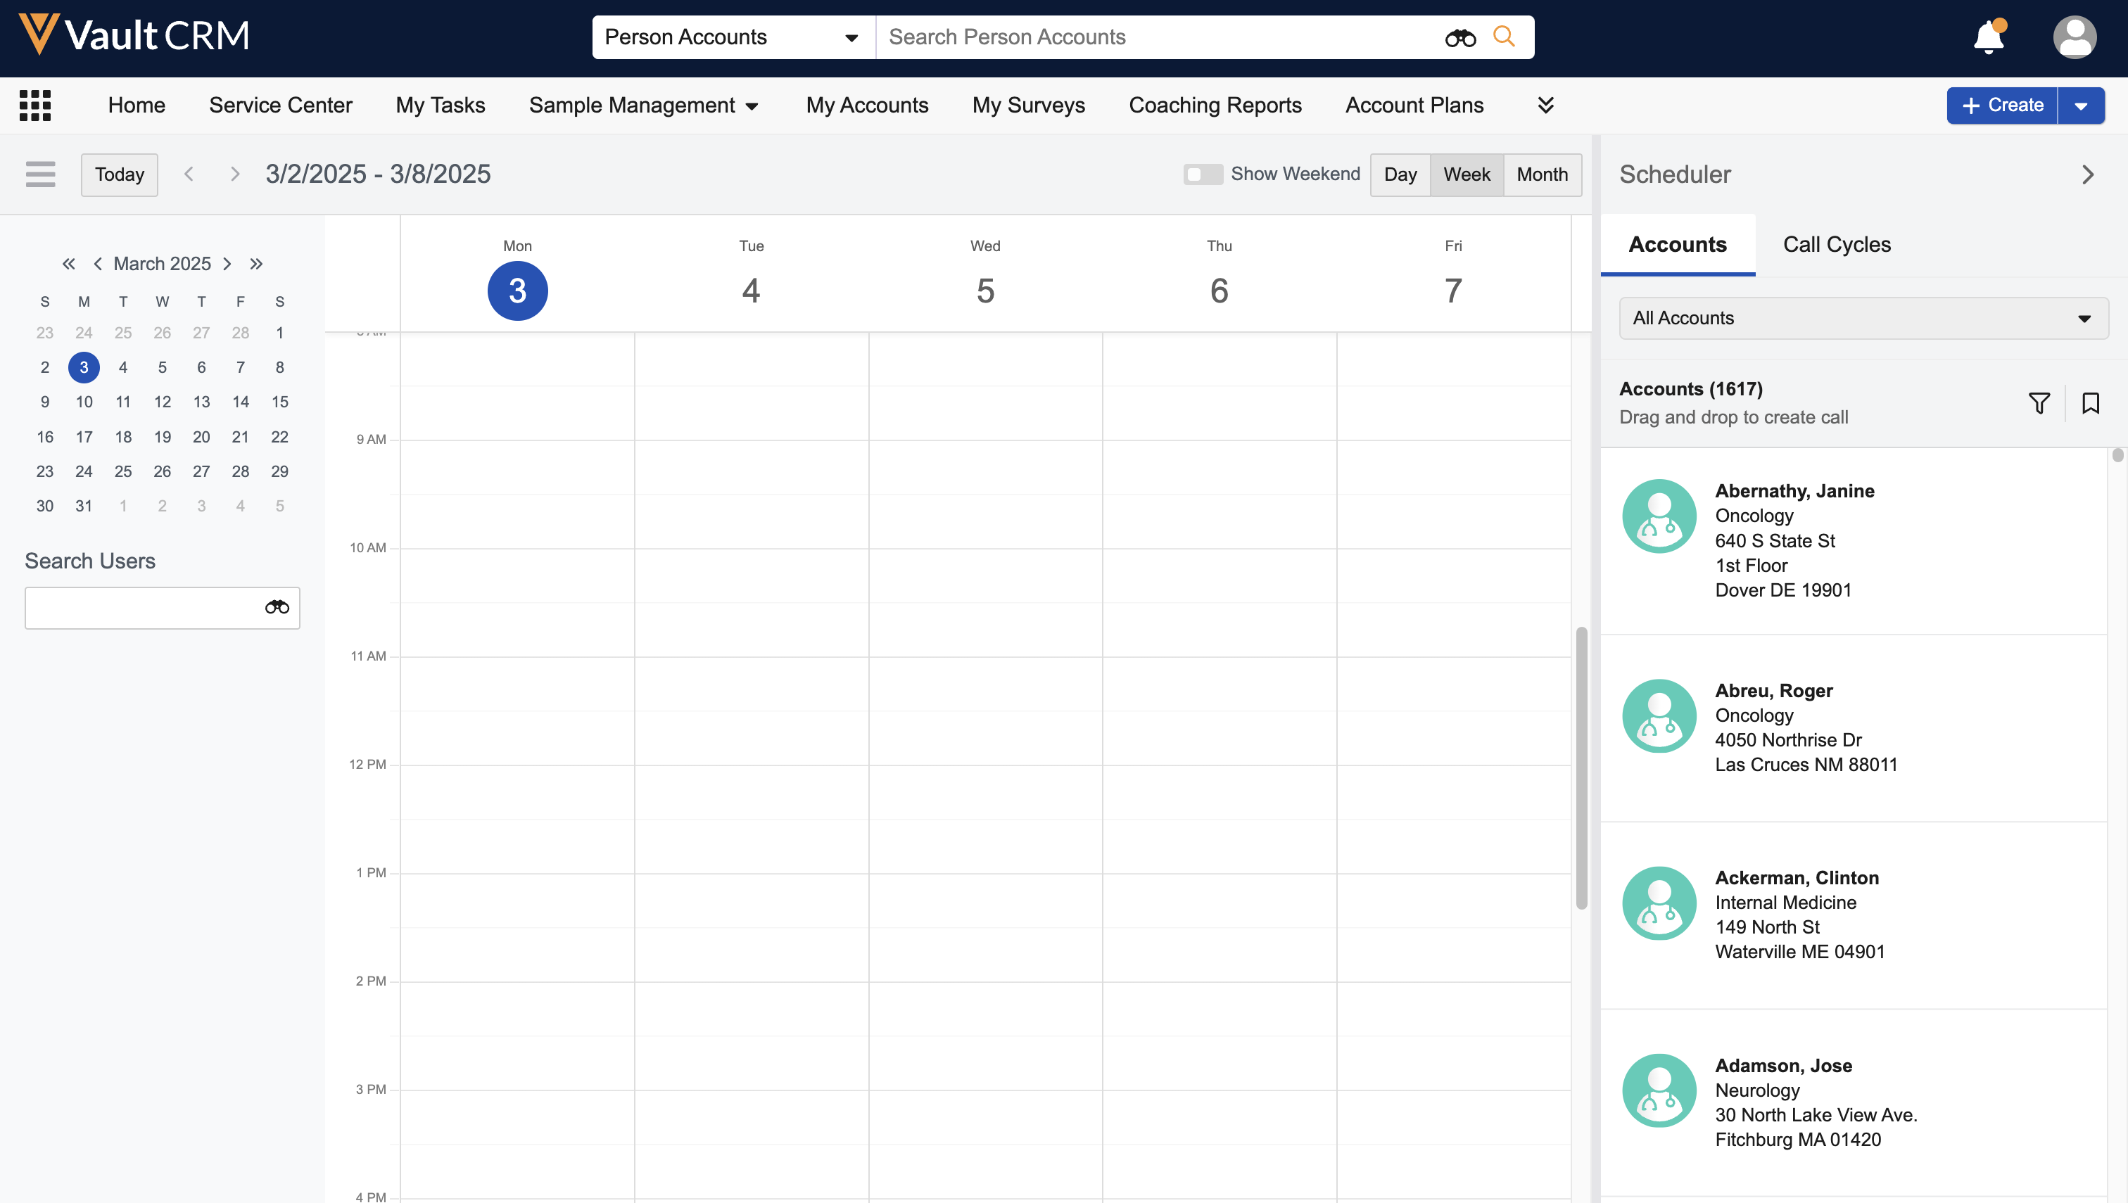2128x1203 pixels.
Task: Expand the Create button dropdown arrow
Action: [2081, 106]
